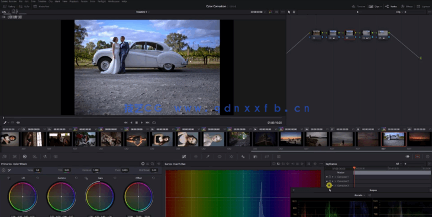This screenshot has height=217, width=432.
Task: Open the Workspace menu
Action: pyautogui.click(x=114, y=1)
